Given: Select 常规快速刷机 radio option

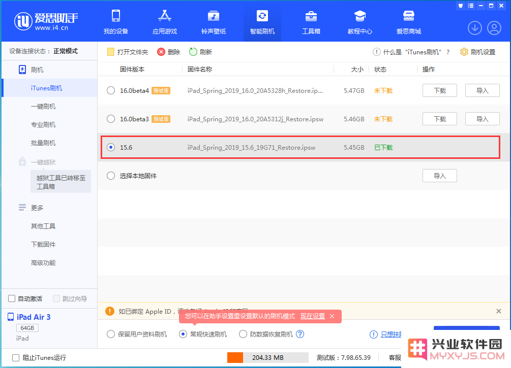Looking at the screenshot, I should point(183,334).
